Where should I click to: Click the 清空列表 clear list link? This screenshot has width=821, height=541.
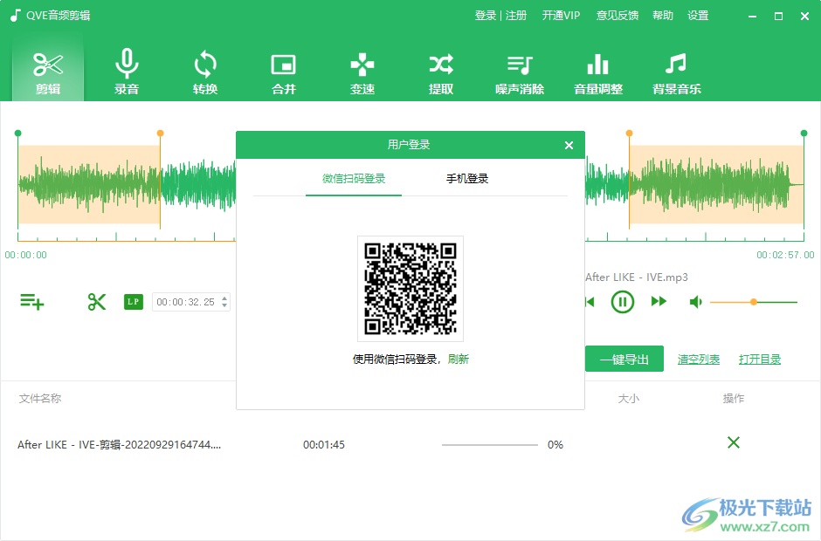699,360
